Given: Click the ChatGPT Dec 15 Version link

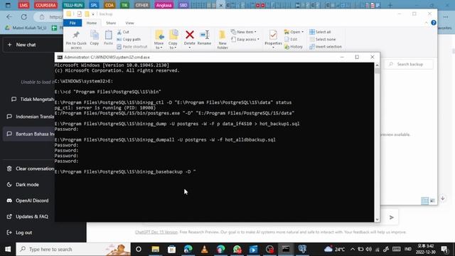Looking at the screenshot, I should click(x=156, y=233).
